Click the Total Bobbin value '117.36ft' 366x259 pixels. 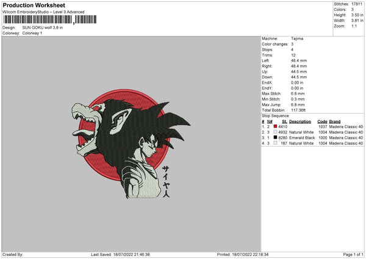pos(298,111)
